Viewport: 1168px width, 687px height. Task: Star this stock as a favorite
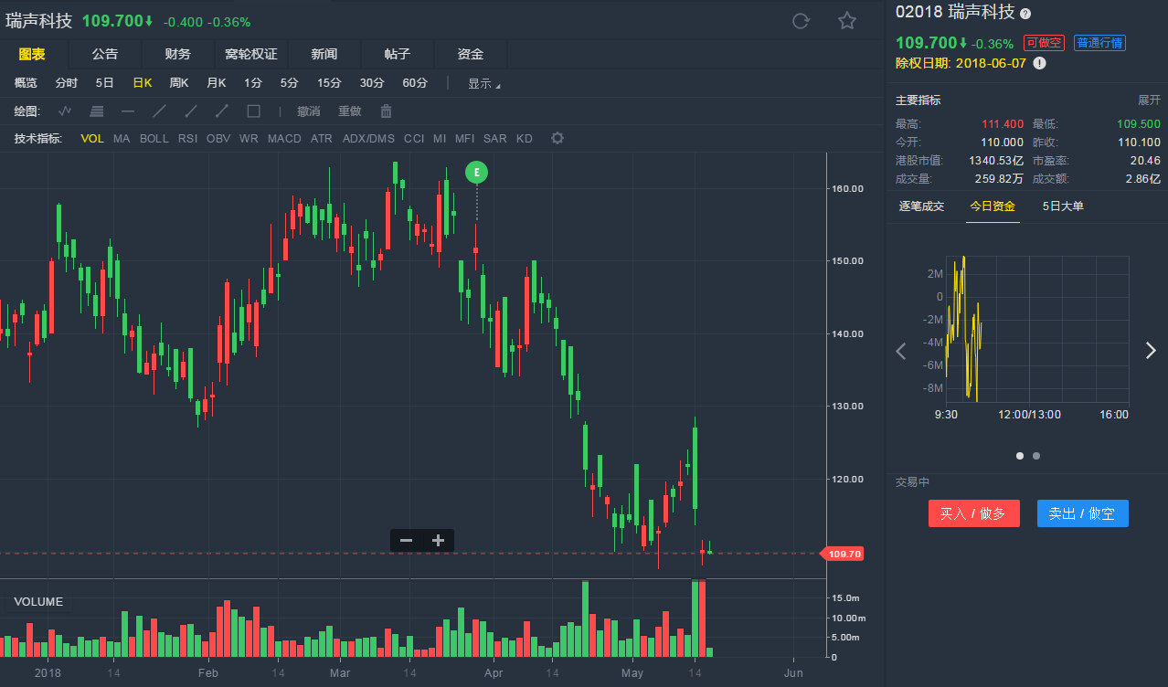[x=846, y=20]
